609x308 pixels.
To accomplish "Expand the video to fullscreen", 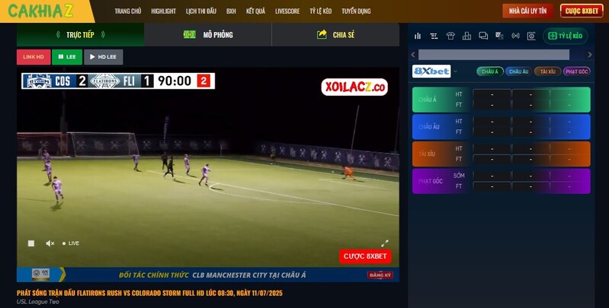I will click(x=384, y=243).
